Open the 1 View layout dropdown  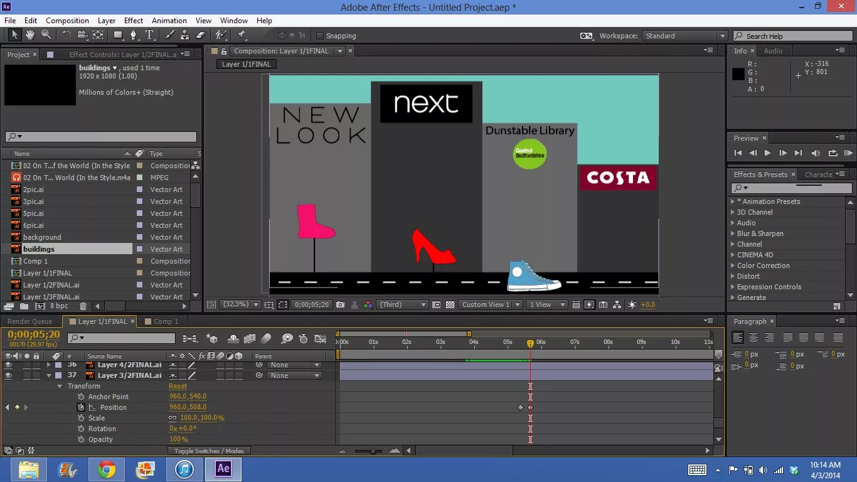click(546, 304)
